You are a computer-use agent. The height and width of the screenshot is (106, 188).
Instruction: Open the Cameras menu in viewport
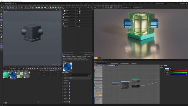(x=9, y=10)
